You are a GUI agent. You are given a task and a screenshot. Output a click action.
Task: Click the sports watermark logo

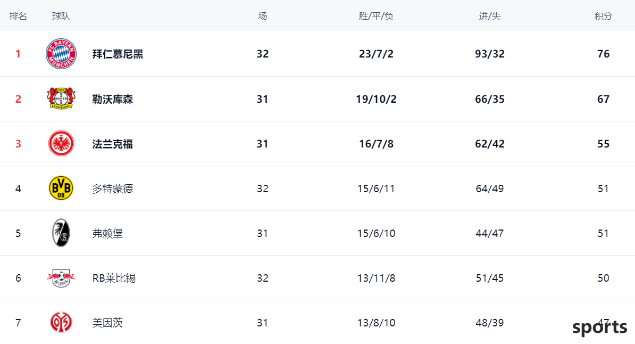pyautogui.click(x=600, y=327)
